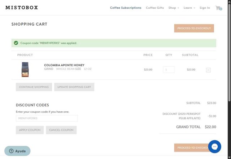The width and height of the screenshot is (231, 159).
Task: Click the page vertical scrollbar
Action: 230,53
